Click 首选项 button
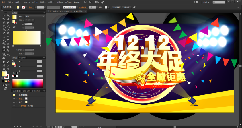242x128 pixels. click(x=127, y=7)
